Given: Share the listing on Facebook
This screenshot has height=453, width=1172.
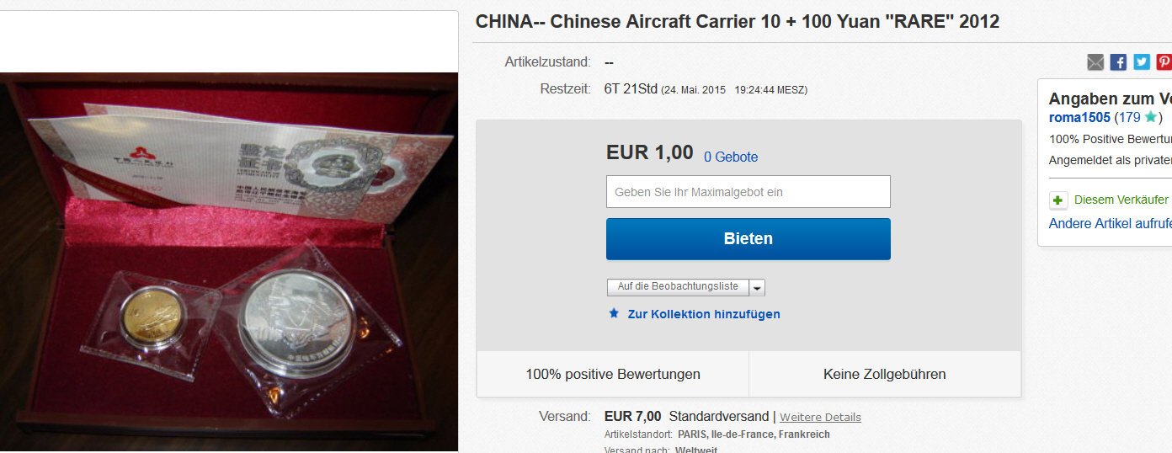Looking at the screenshot, I should [1118, 61].
